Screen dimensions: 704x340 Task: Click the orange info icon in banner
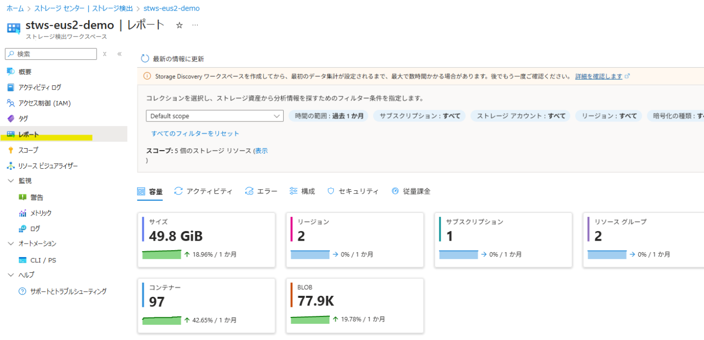(147, 76)
